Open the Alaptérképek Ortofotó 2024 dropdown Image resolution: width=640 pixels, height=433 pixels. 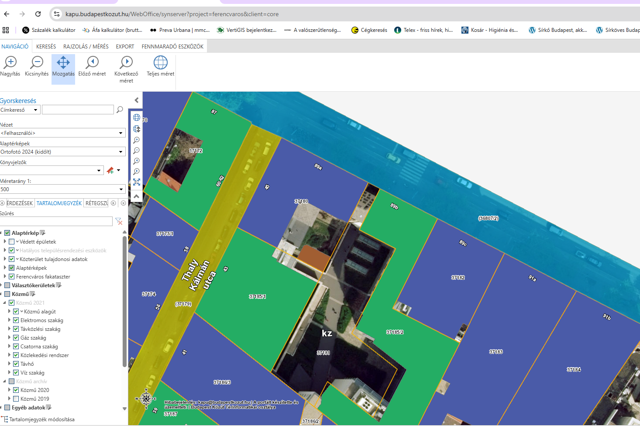pyautogui.click(x=63, y=151)
